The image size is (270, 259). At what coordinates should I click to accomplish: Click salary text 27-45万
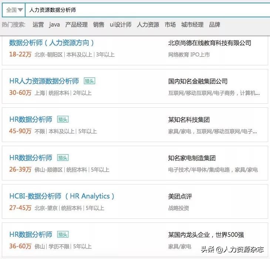[20, 208]
